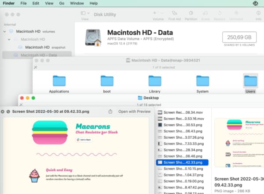
Task: Click the add Volume plus icon
Action: (154, 13)
